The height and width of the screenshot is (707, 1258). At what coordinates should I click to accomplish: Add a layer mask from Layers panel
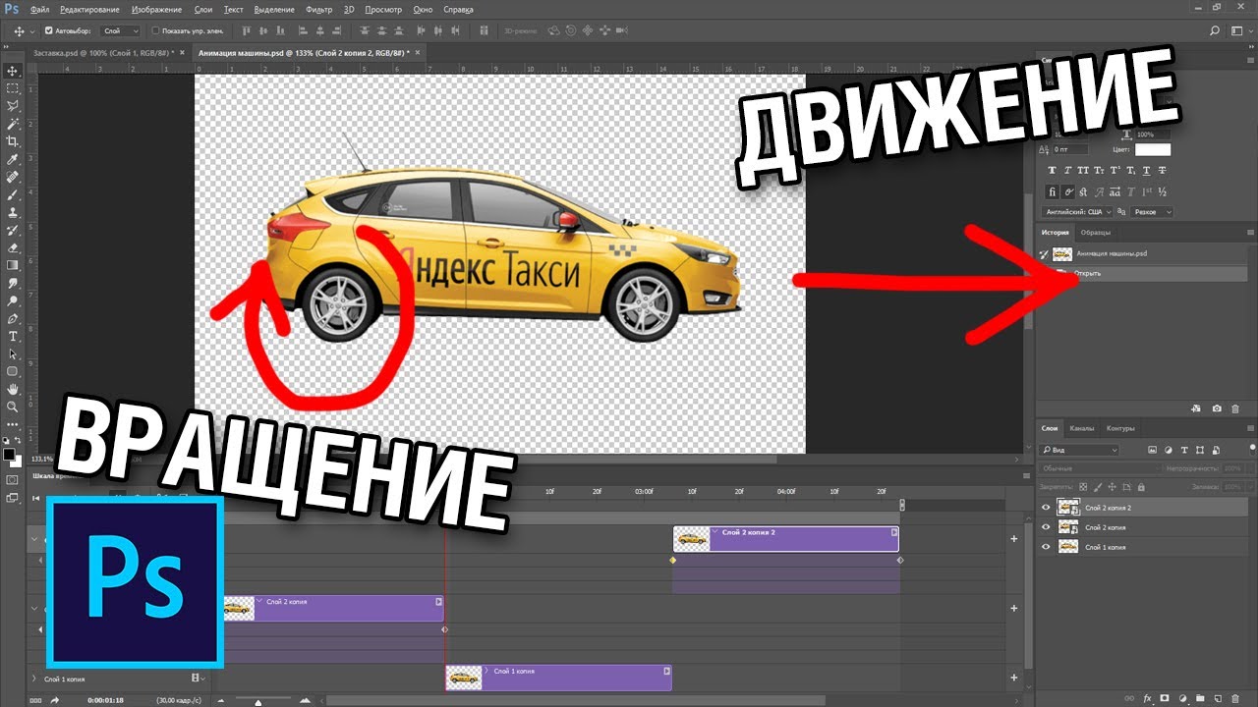click(1165, 698)
